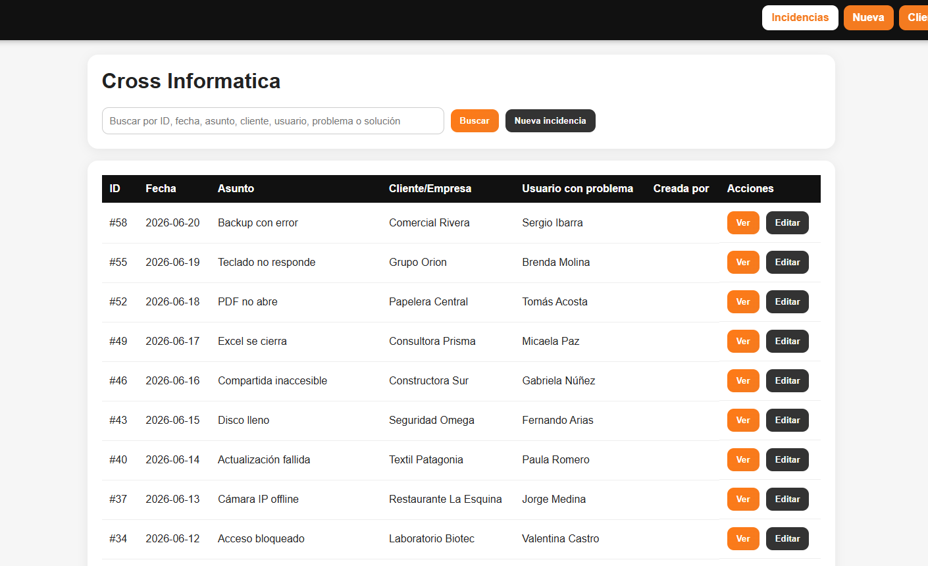View incident #46 Compartida inaccesible
This screenshot has width=928, height=566.
[x=743, y=381]
